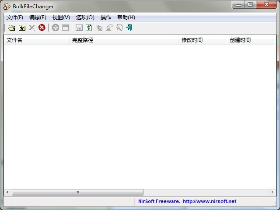The height and width of the screenshot is (210, 280).
Task: Refresh the list using green arrows icon
Action: pyautogui.click(x=89, y=28)
